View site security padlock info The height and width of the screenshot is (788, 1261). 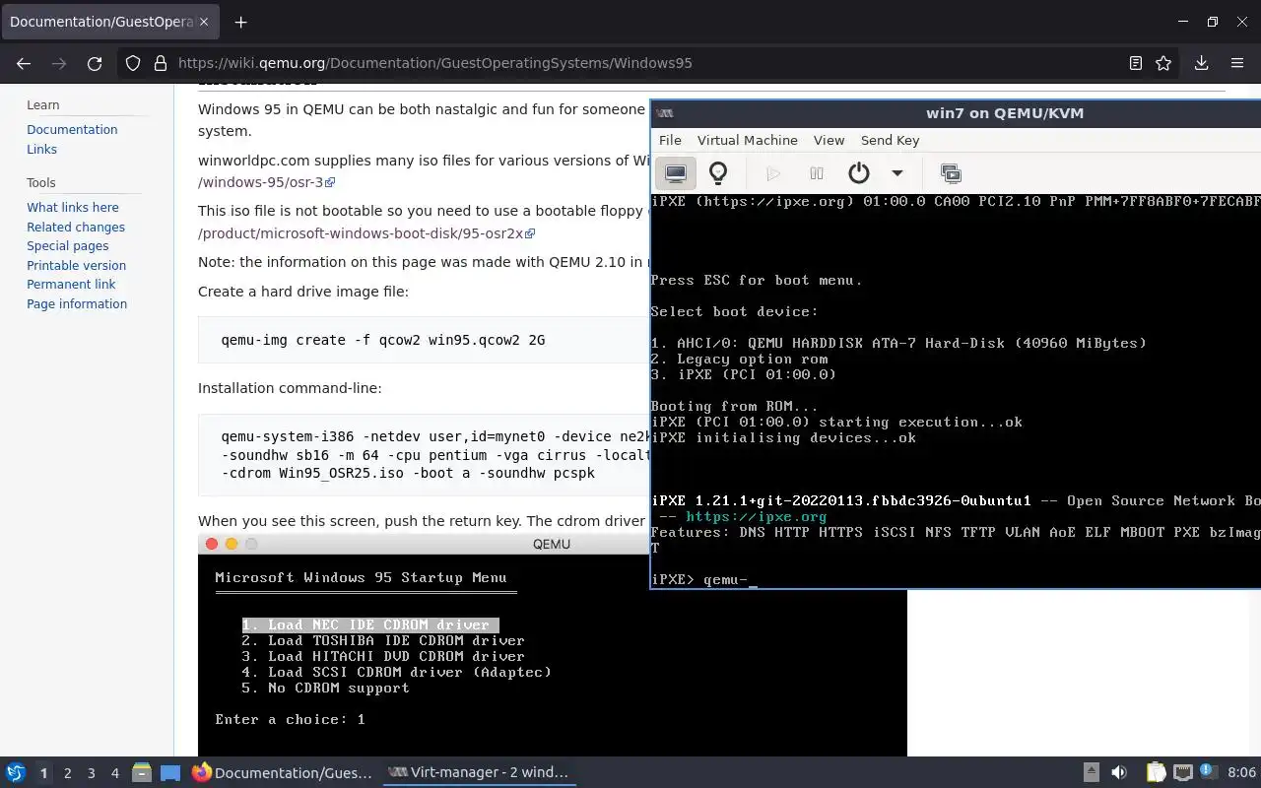pyautogui.click(x=160, y=63)
